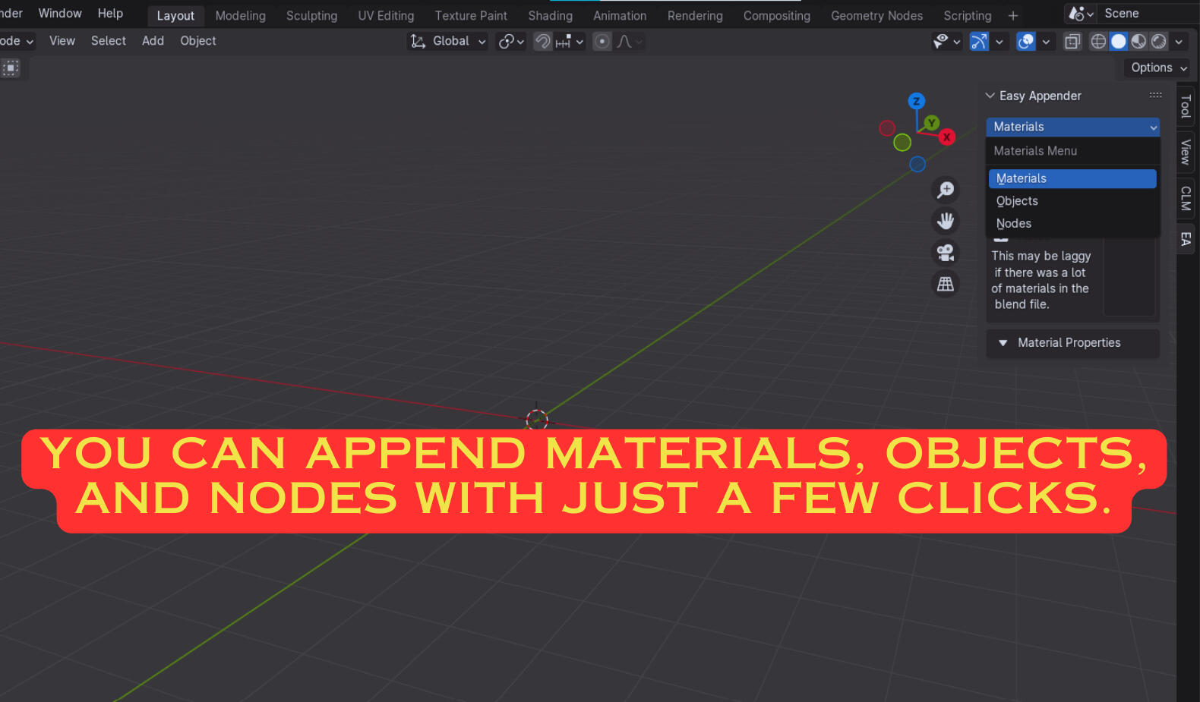Click the red X axis gizmo

pos(946,137)
